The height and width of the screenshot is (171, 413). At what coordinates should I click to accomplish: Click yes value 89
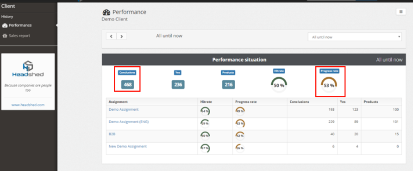click(356, 122)
